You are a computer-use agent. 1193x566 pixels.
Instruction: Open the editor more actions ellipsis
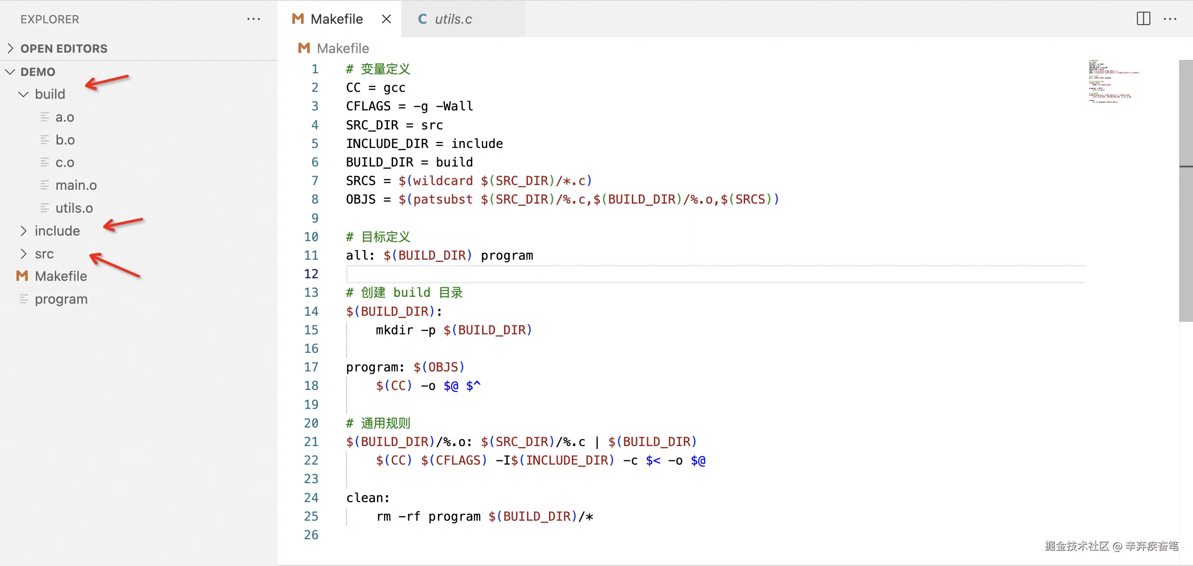[x=1170, y=19]
